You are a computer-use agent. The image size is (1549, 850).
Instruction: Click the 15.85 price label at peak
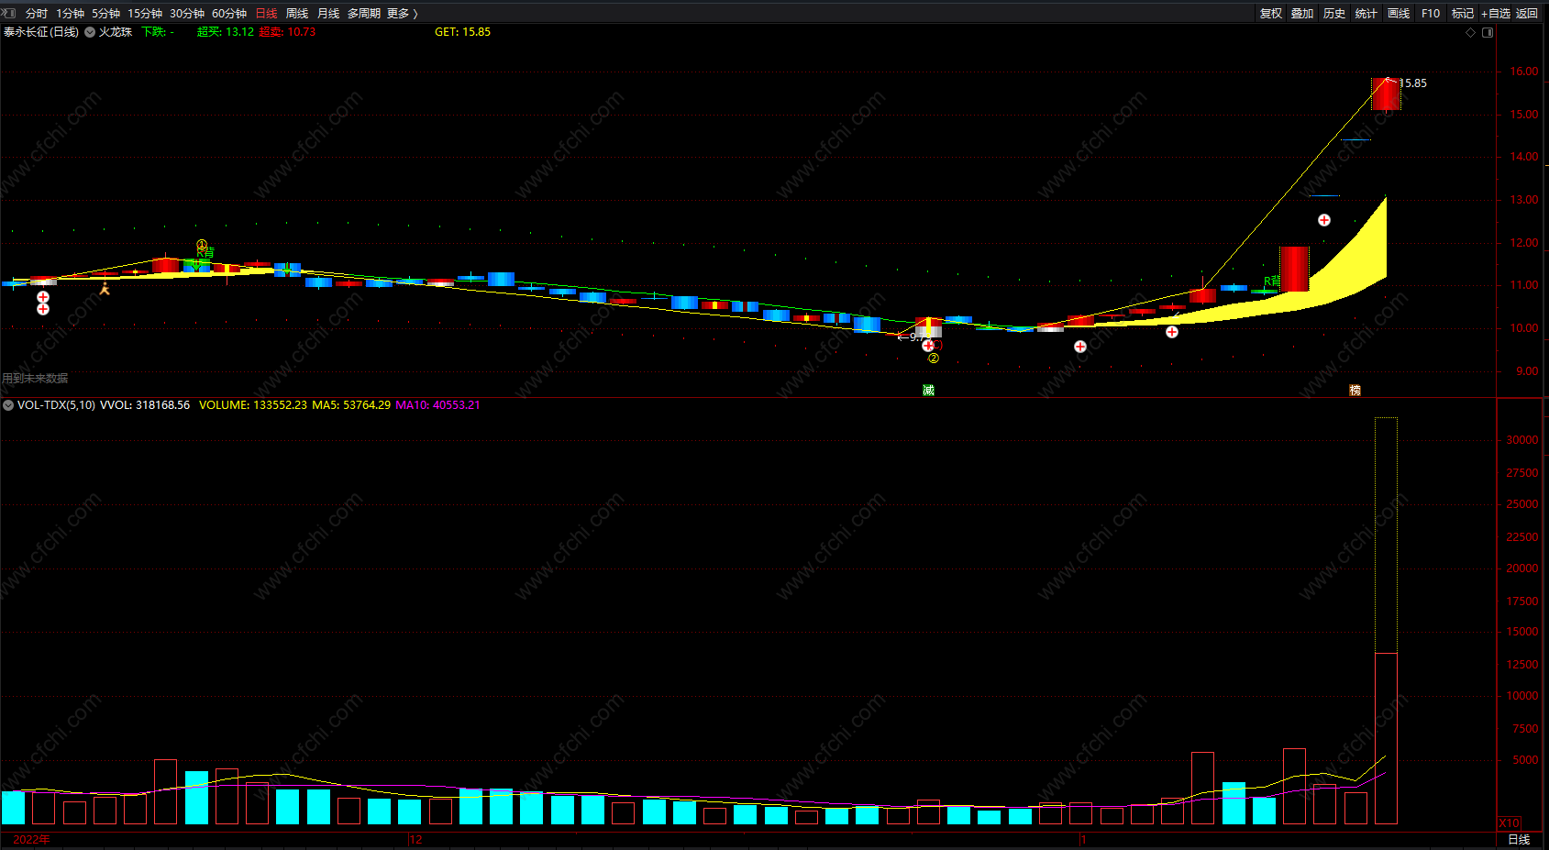tap(1413, 83)
